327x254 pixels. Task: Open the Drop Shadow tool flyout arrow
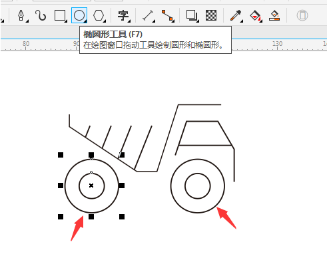tap(198, 21)
